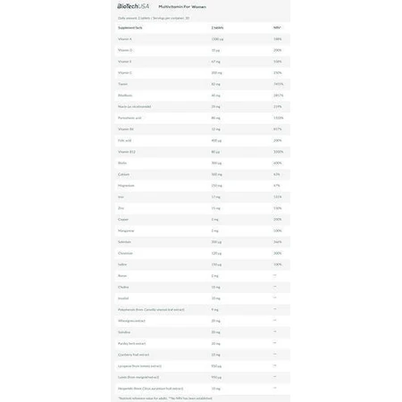Select the Vitamin A row label
This screenshot has height=402, width=402.
(x=125, y=39)
